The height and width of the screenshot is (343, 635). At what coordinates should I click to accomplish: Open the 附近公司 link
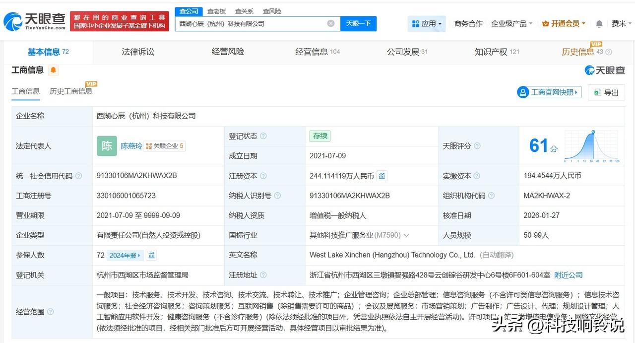point(569,275)
